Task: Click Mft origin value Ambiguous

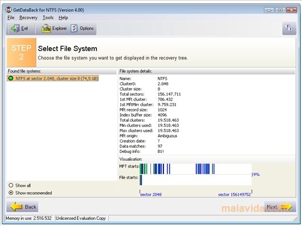Action: click(167, 136)
